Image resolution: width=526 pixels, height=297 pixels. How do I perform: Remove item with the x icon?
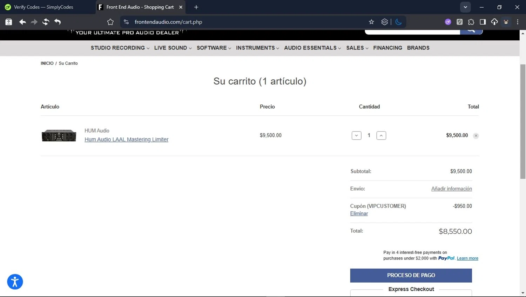point(476,136)
